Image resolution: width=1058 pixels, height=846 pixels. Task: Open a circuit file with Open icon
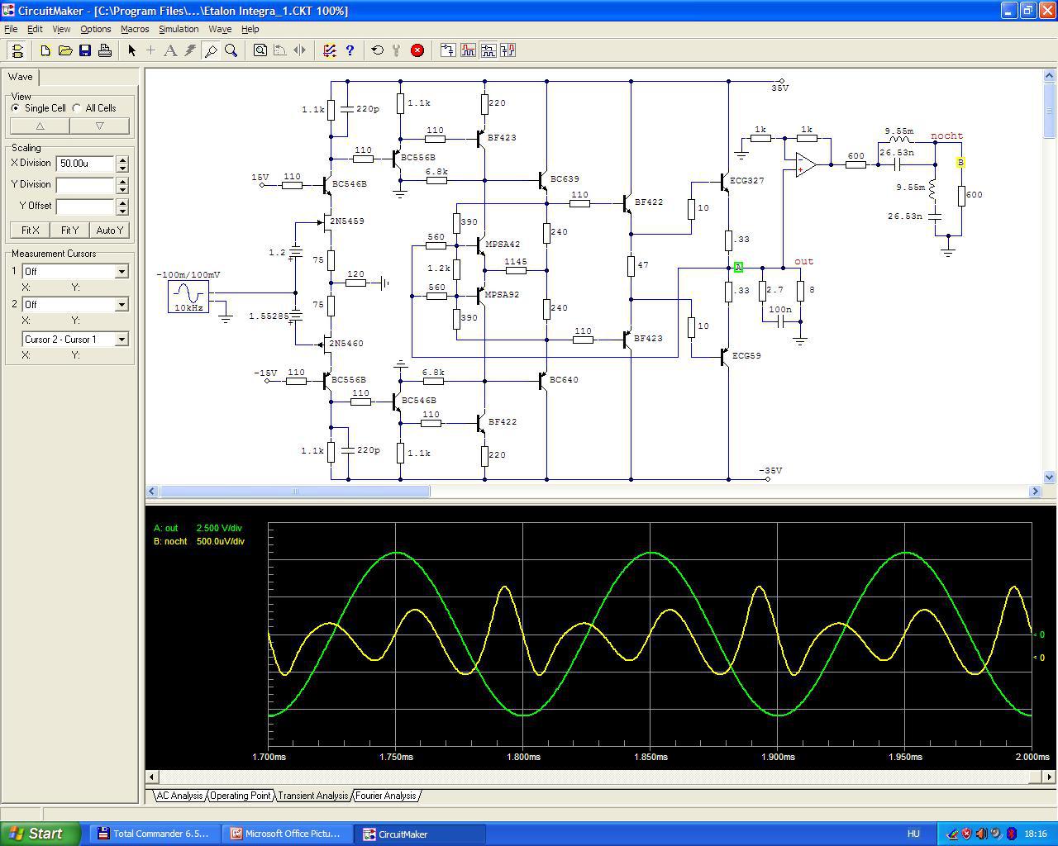65,50
